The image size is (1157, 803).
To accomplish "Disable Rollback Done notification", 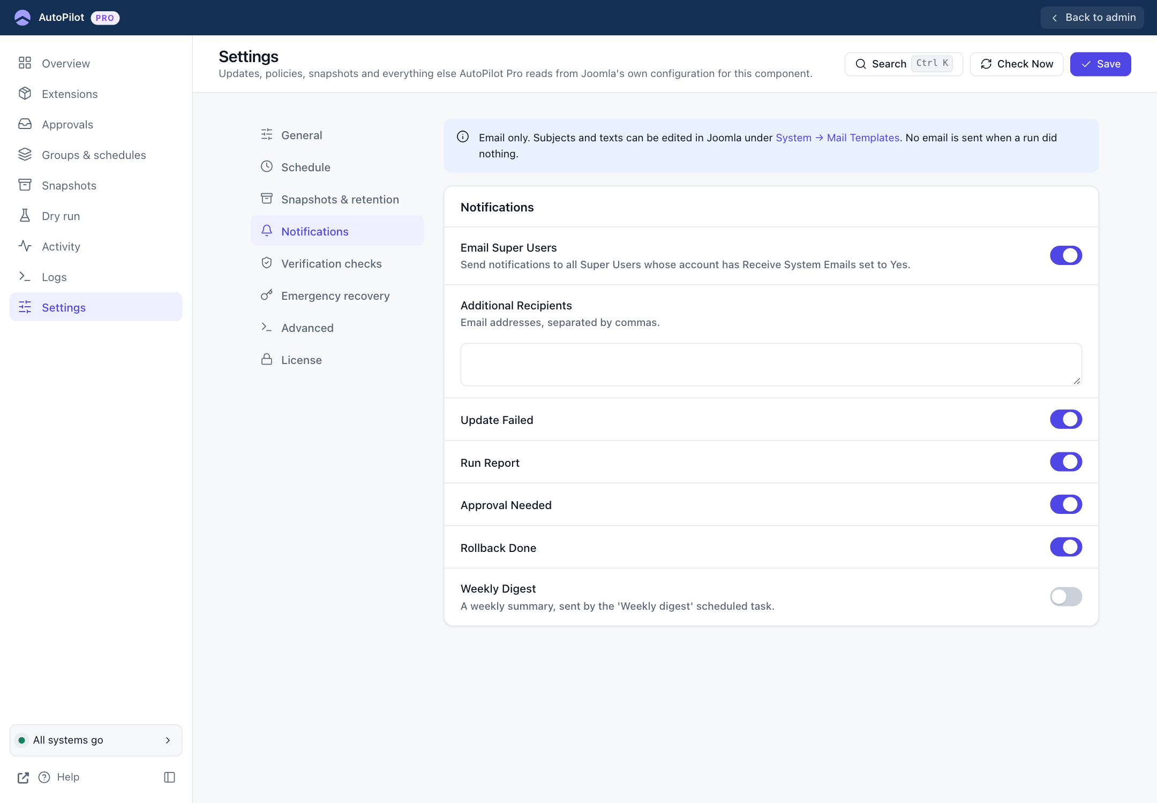I will 1066,547.
